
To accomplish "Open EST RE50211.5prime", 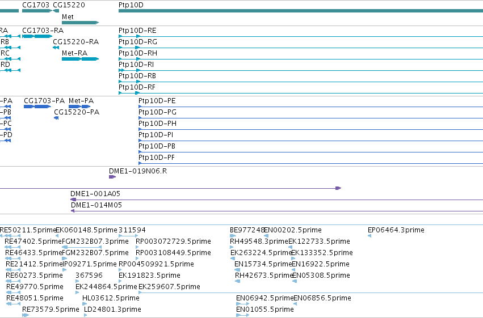I will 28,230.
